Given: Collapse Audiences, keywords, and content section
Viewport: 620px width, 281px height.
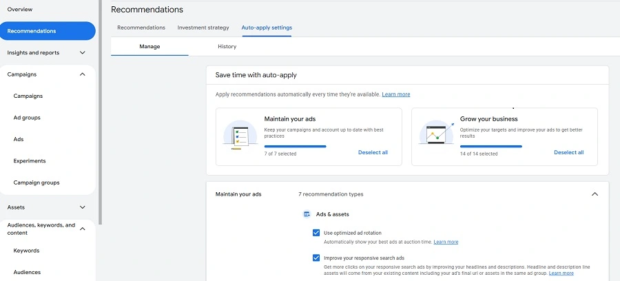Looking at the screenshot, I should (x=82, y=229).
